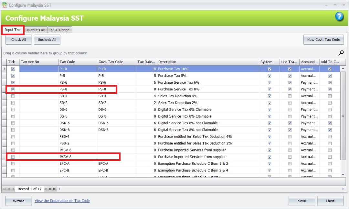The image size is (349, 209).
Task: Go to first record navigator arrow
Action: (5, 189)
